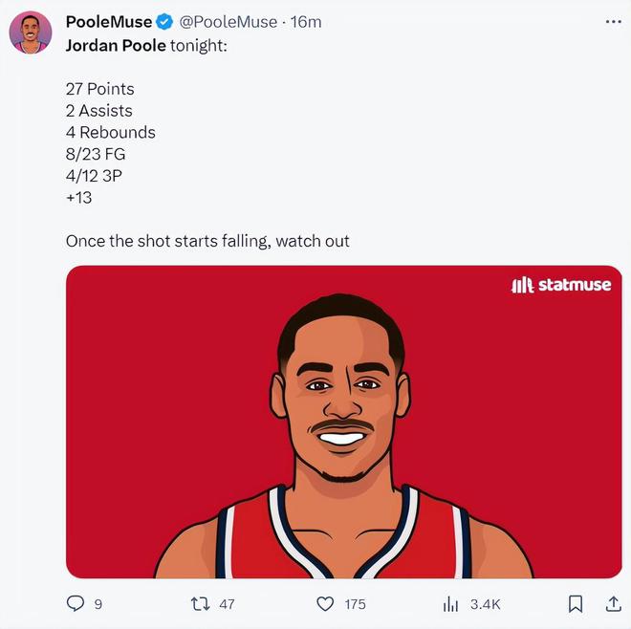Click the blue verified badge
The height and width of the screenshot is (629, 631).
164,21
